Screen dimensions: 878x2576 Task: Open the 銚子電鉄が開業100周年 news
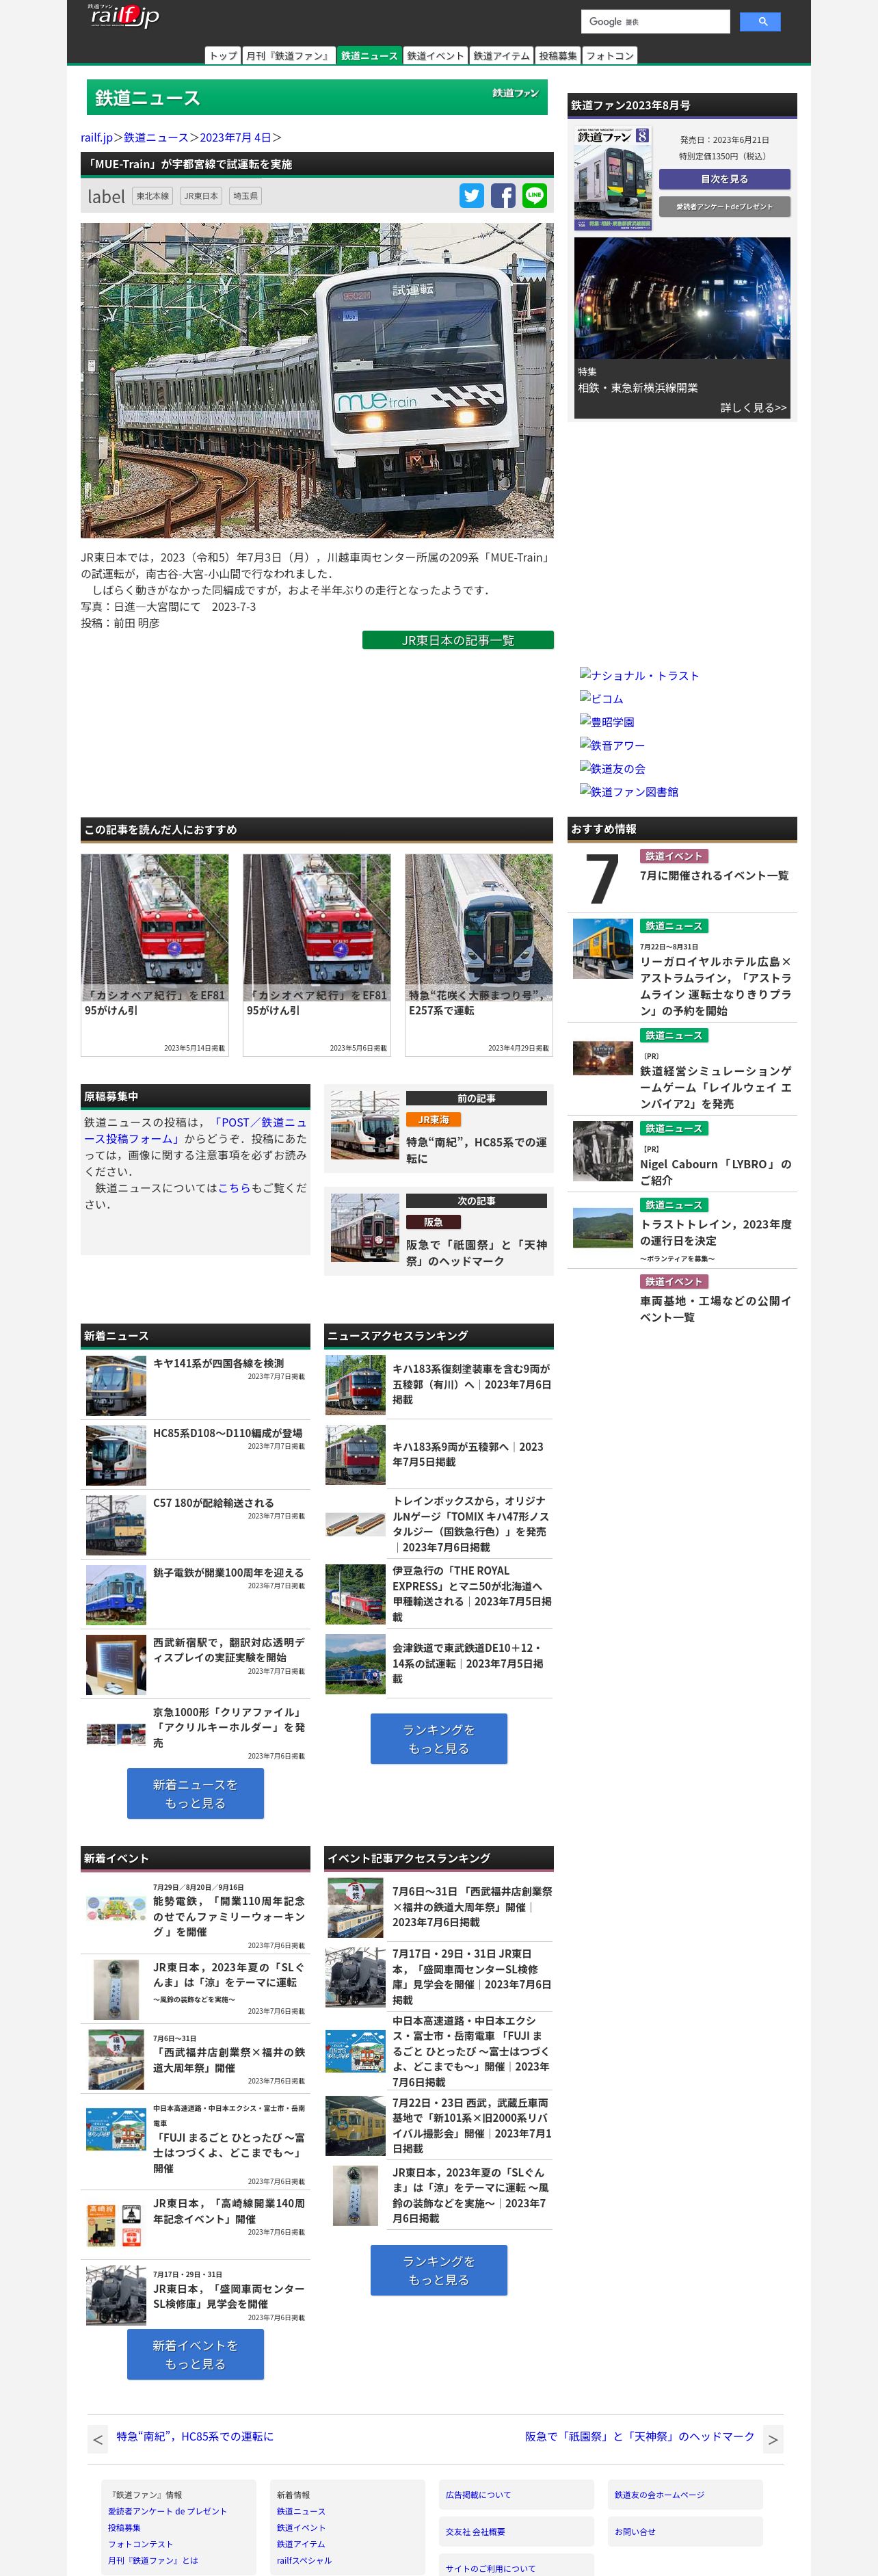228,1573
